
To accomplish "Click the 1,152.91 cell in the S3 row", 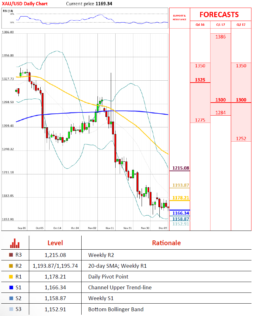I will point(55,309).
